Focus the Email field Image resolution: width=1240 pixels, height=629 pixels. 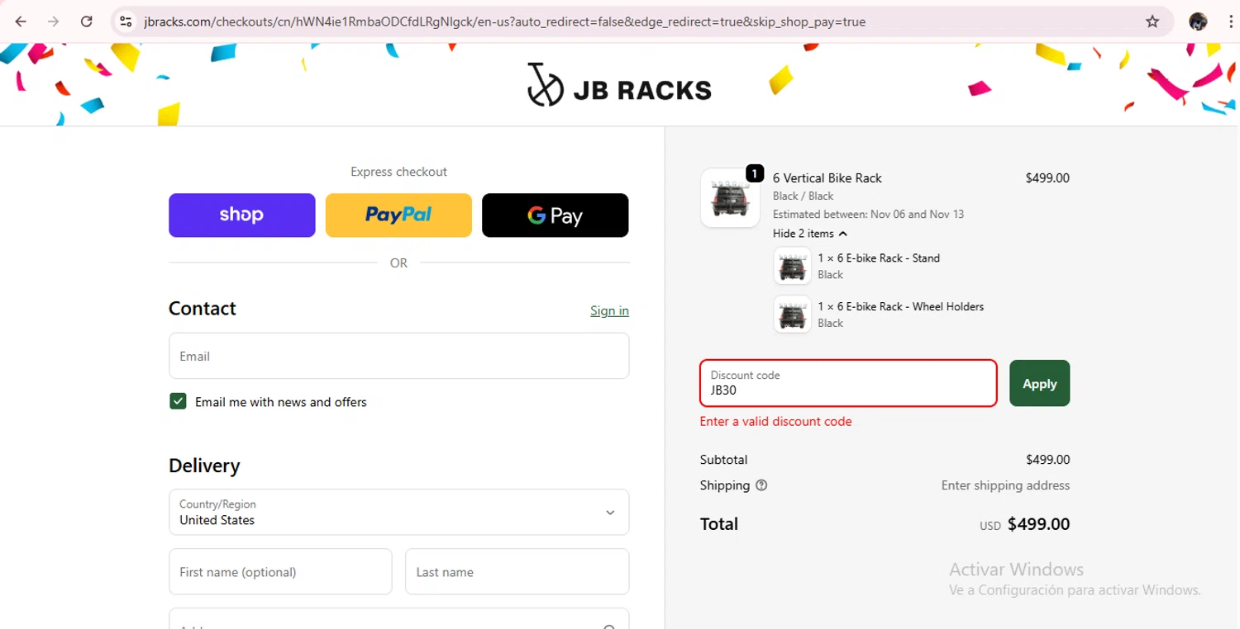(399, 356)
